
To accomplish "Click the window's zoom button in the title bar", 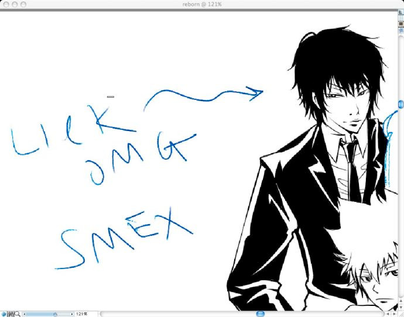I will (23, 4).
